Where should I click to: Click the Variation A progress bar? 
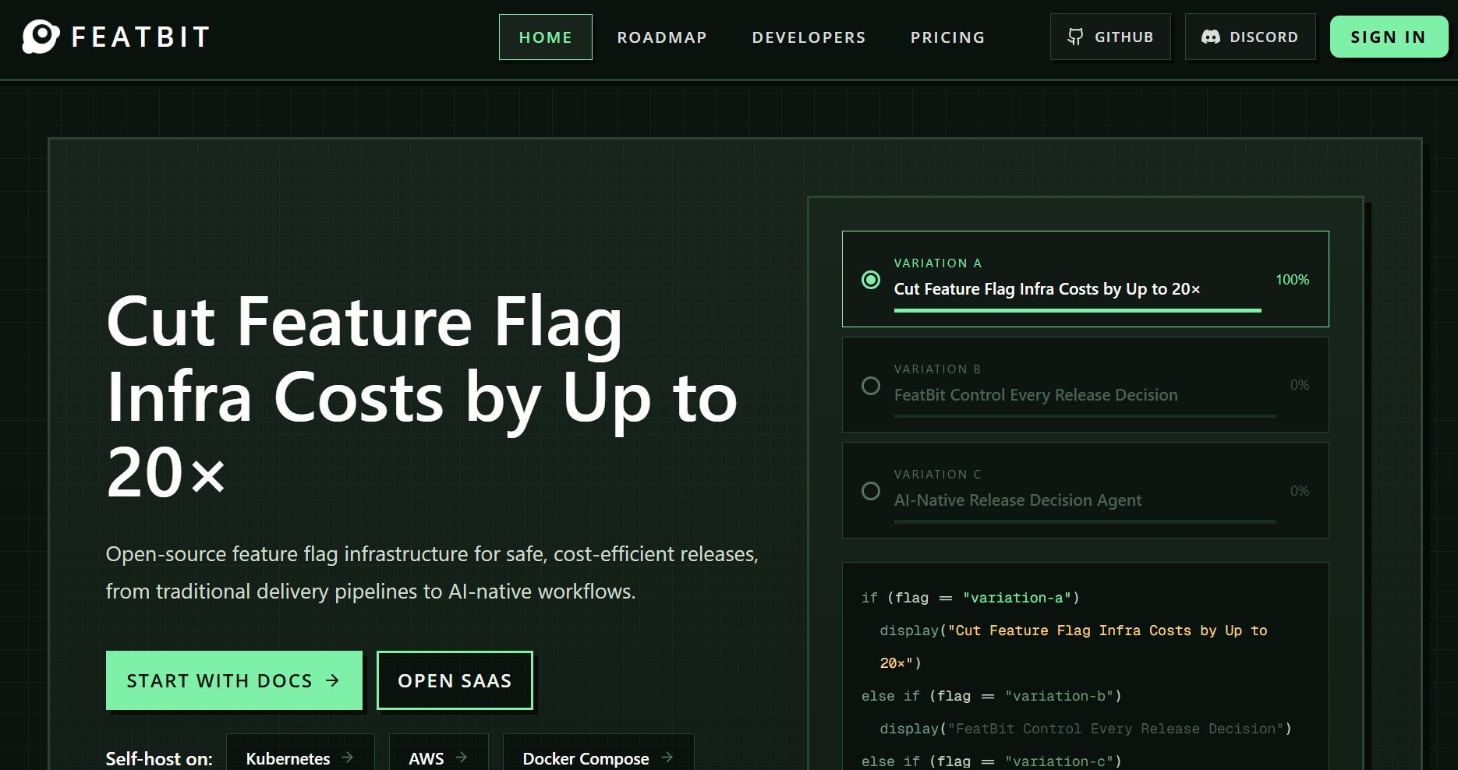pos(1078,310)
